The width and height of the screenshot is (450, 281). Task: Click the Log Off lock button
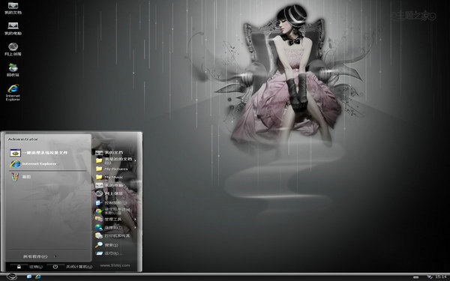pyautogui.click(x=19, y=267)
